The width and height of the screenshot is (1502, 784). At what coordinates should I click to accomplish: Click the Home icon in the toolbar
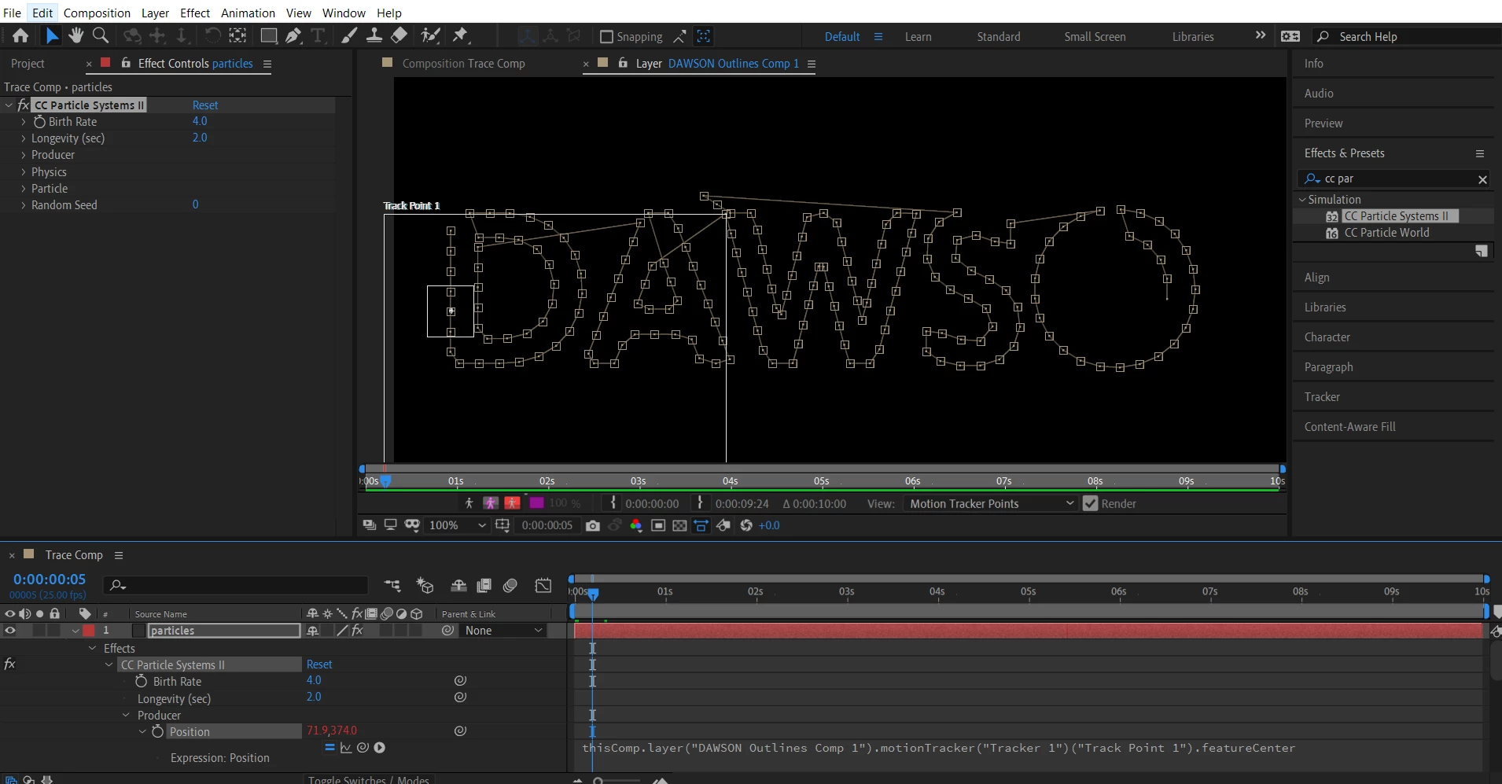[x=20, y=35]
